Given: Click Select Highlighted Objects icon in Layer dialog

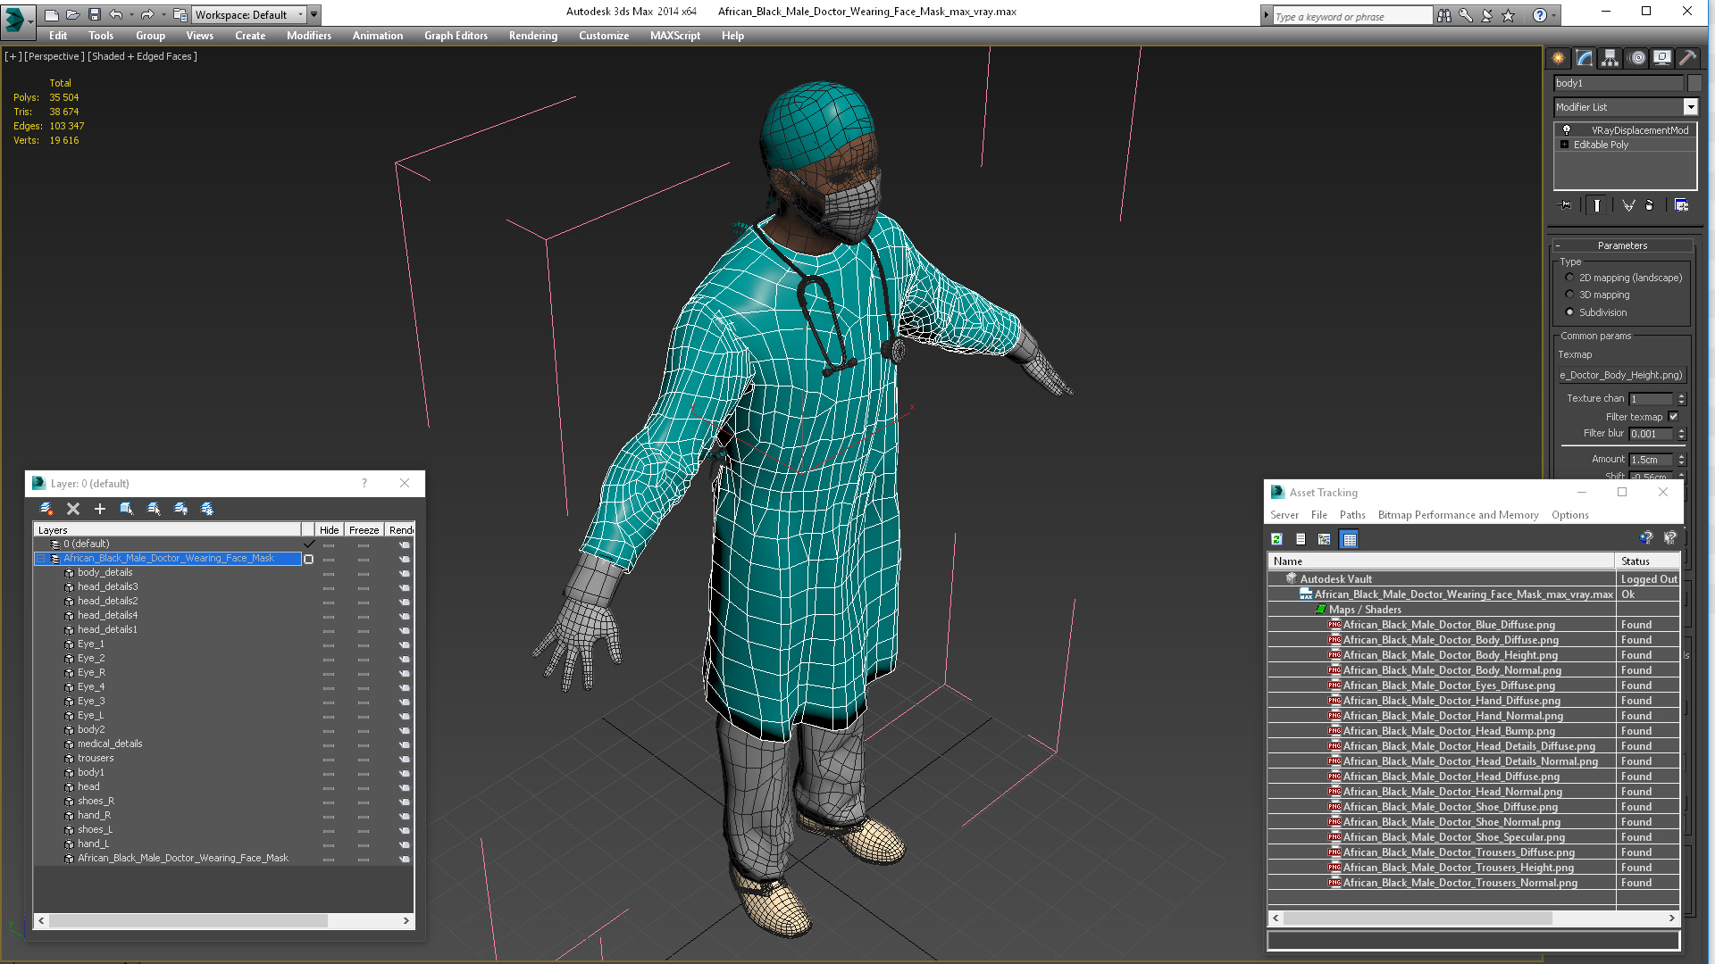Looking at the screenshot, I should 127,509.
